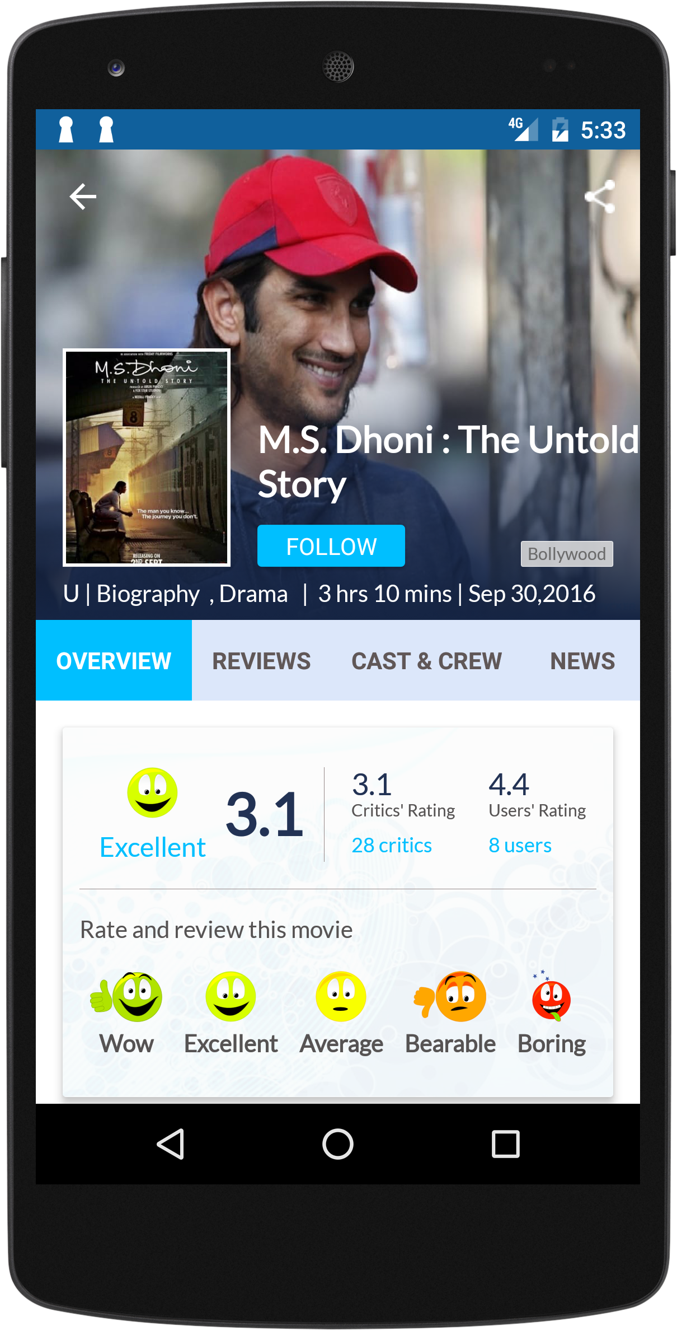Tap the share icon
This screenshot has height=1330, width=677.
(600, 197)
